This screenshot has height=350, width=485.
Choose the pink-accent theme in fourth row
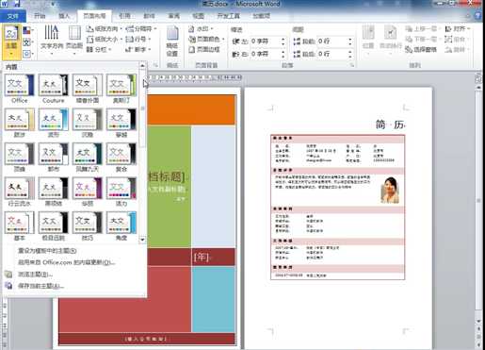[x=121, y=188]
